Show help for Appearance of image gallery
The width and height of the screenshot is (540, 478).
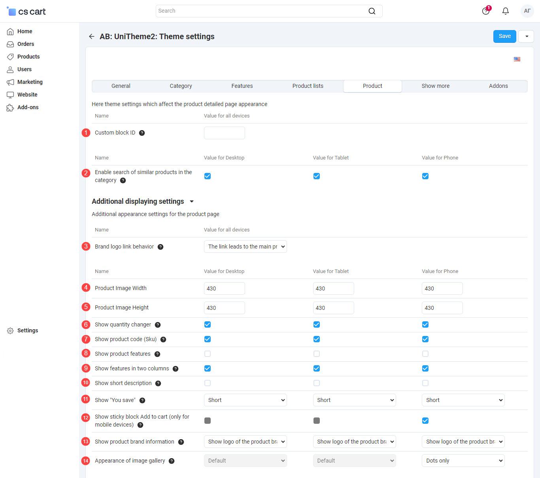[172, 461]
